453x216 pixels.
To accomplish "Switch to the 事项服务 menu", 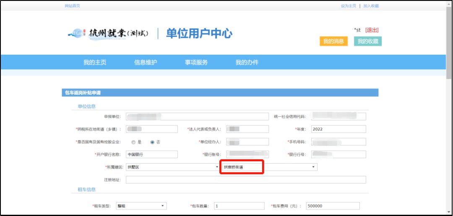I will click(196, 63).
